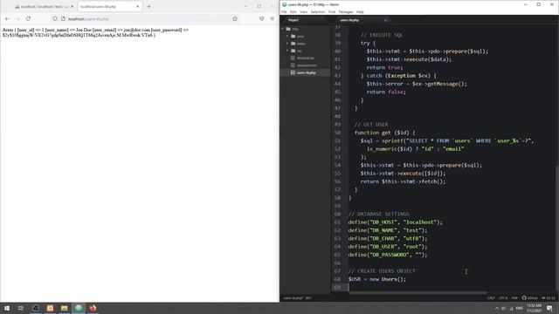Open Task View on the taskbar
This screenshot has height=314, width=559.
point(21,308)
